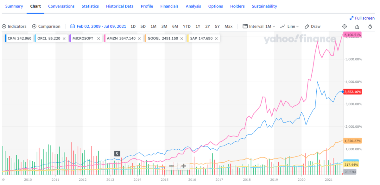Select the 1D range
The width and height of the screenshot is (380, 185).
point(133,27)
